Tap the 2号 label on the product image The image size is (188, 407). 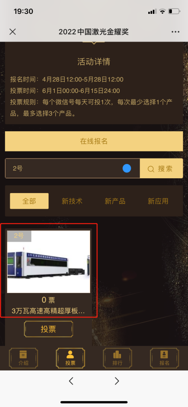pos(19,236)
